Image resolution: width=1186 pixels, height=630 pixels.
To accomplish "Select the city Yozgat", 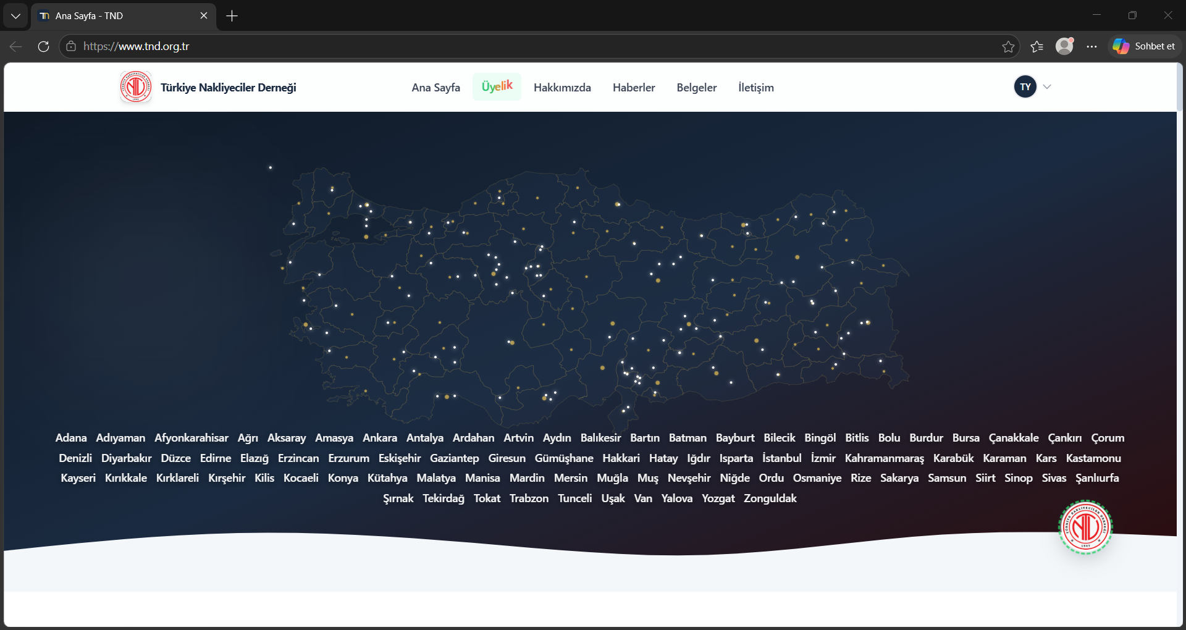I will point(718,498).
